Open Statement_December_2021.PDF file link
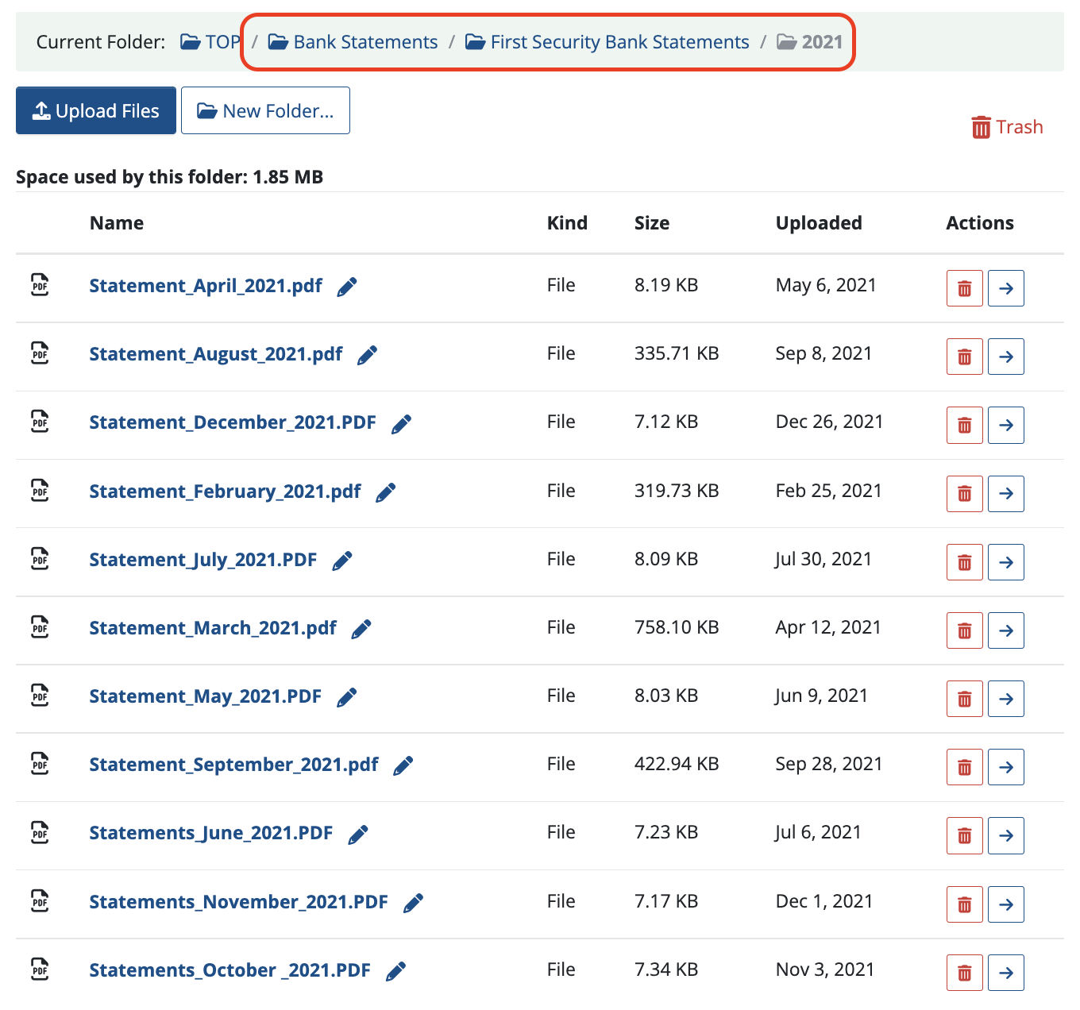The width and height of the screenshot is (1080, 1010). click(x=233, y=422)
